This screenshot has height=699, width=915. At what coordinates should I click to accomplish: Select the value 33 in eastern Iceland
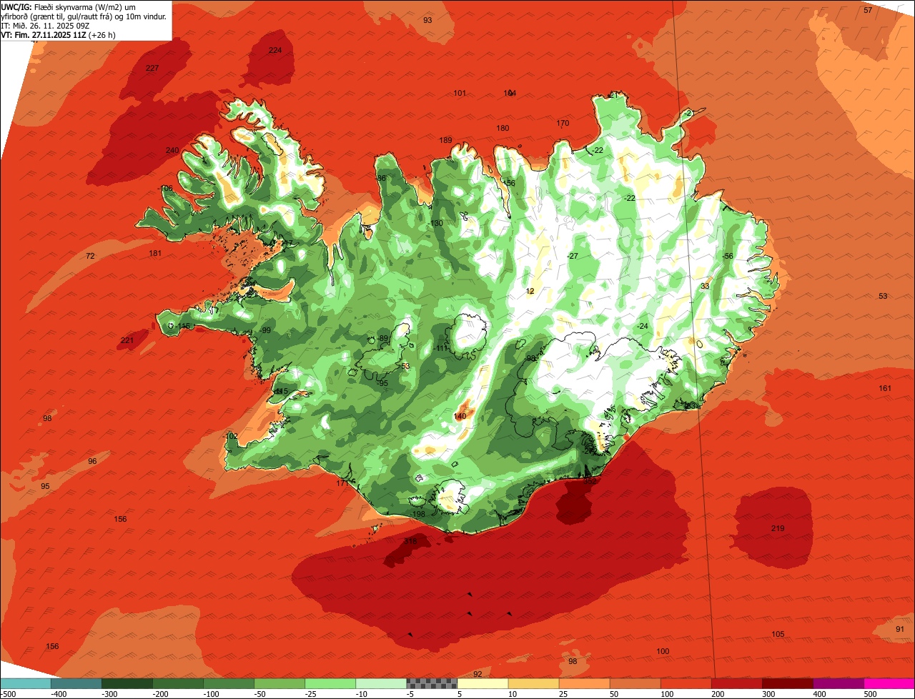pos(705,286)
